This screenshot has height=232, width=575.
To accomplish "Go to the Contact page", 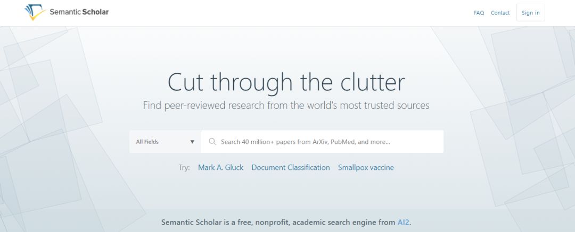I will [x=500, y=13].
